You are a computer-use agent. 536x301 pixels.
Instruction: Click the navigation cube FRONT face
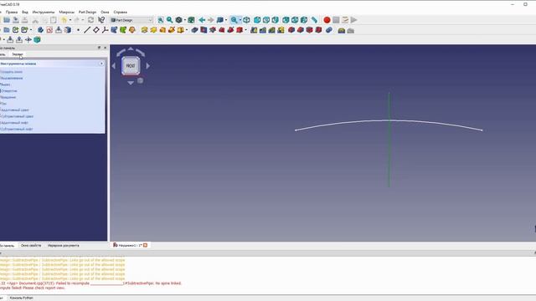point(131,65)
